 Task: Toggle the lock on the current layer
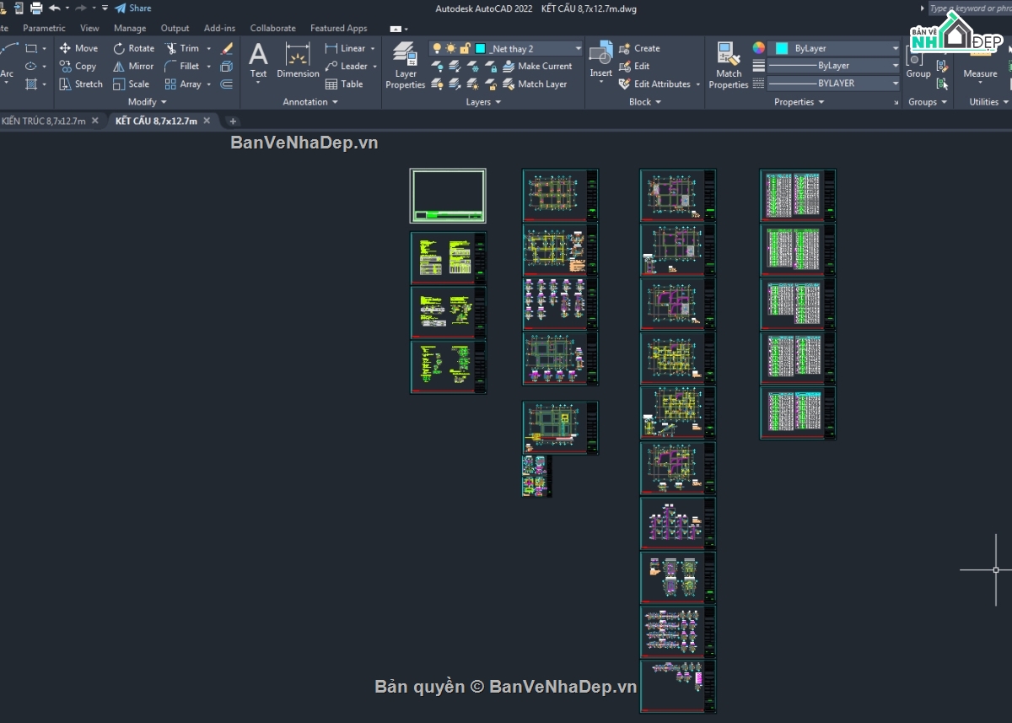tap(466, 48)
